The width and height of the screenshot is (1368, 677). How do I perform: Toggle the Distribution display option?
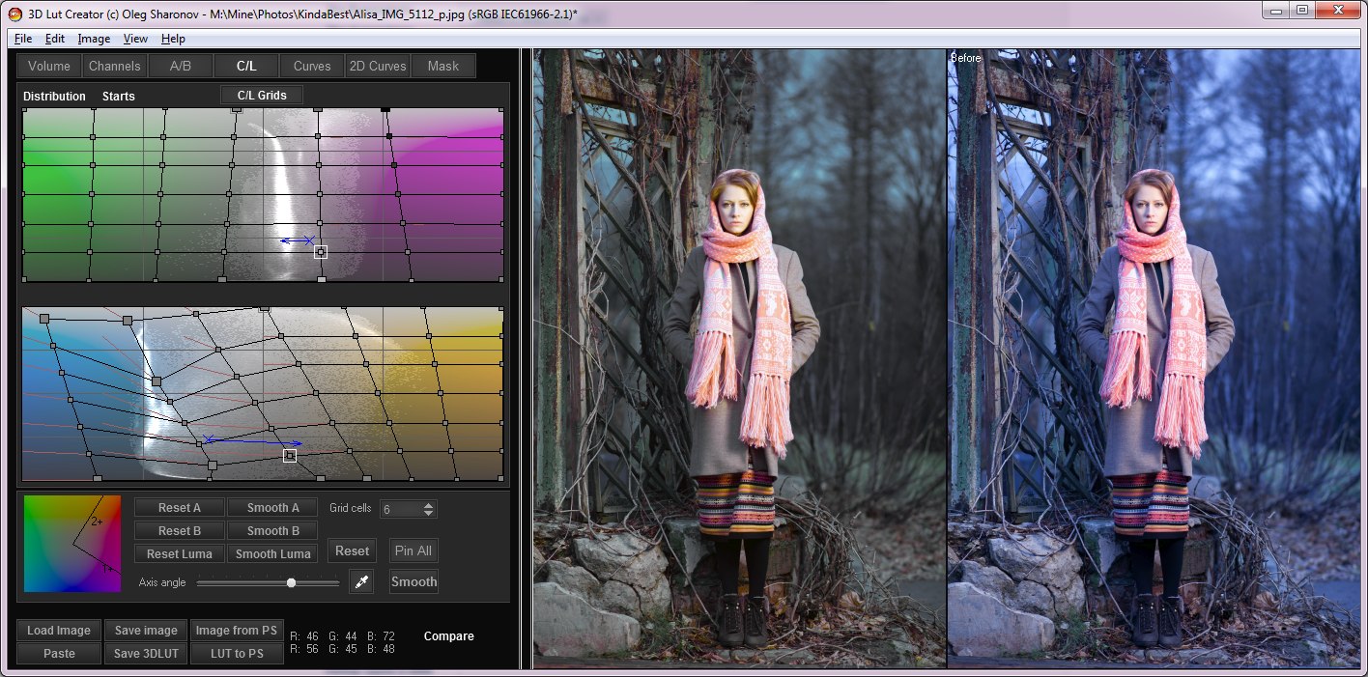54,97
